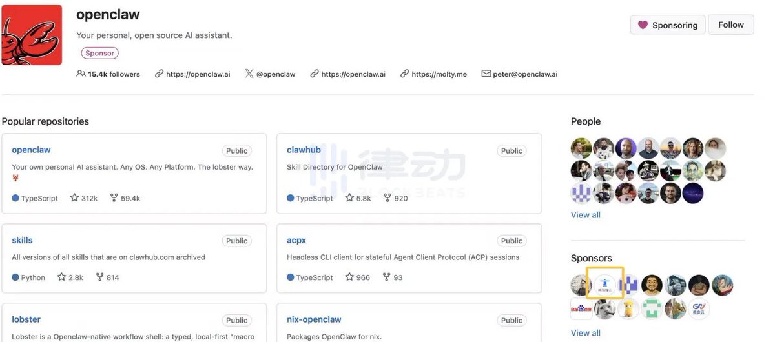The width and height of the screenshot is (775, 342).
Task: Open the lobster repository
Action: coord(26,319)
